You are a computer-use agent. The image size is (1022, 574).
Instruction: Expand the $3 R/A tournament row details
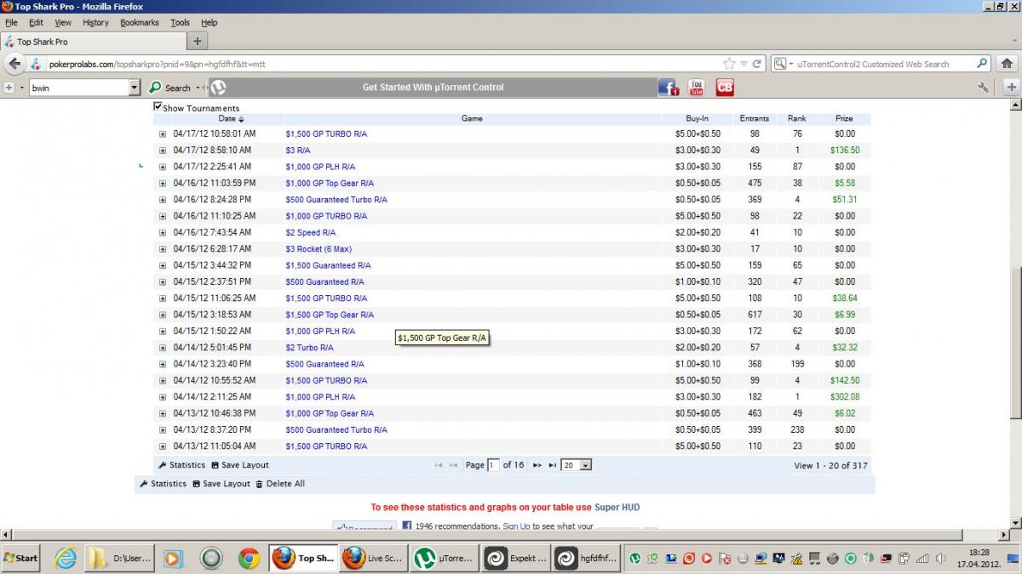click(162, 151)
